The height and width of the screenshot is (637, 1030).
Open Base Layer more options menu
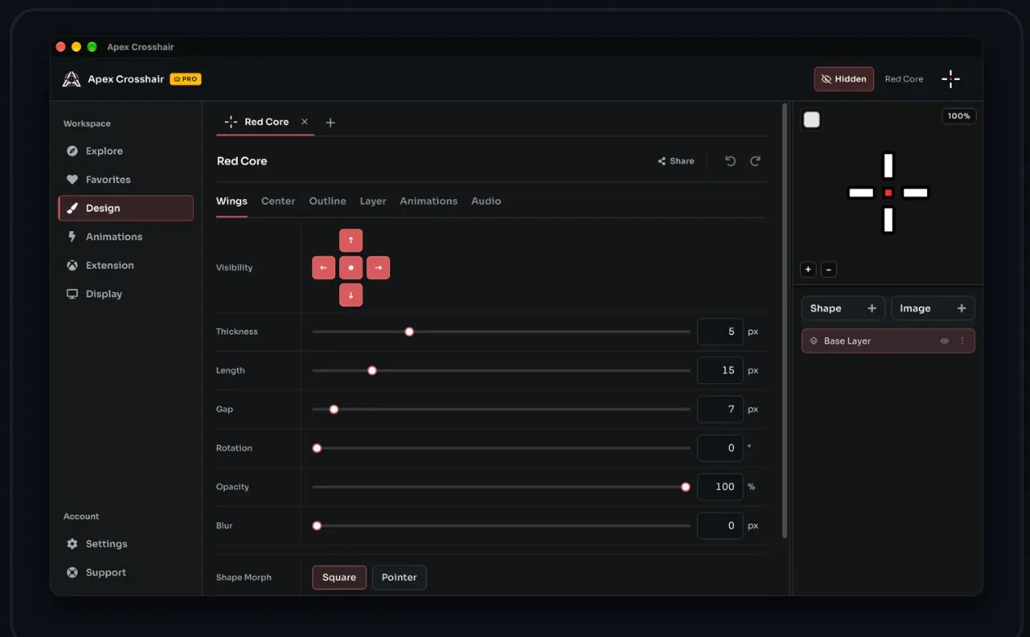point(962,341)
